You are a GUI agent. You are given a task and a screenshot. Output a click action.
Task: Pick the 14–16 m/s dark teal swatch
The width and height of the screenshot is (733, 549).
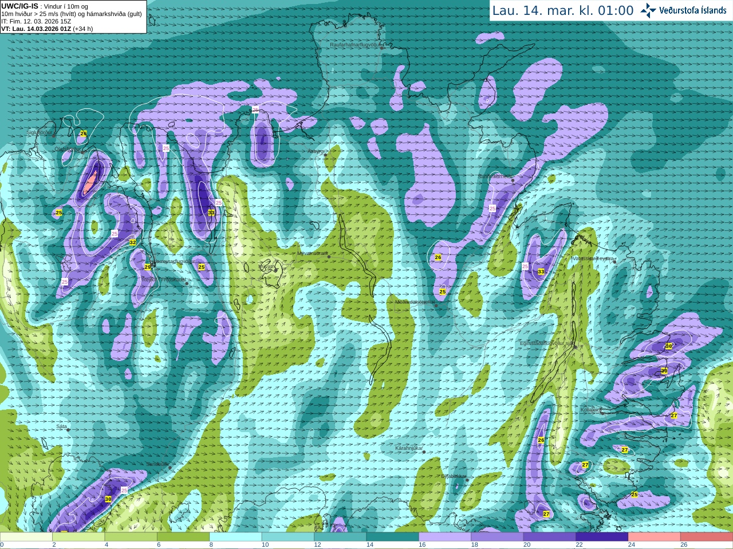(394, 537)
